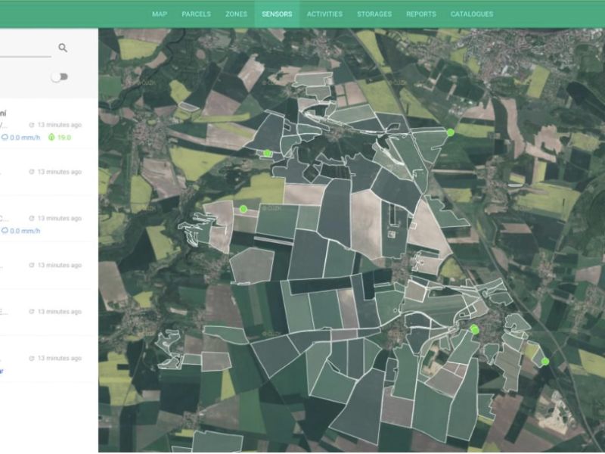Select the green sensor marker by the northeast railway

[450, 132]
